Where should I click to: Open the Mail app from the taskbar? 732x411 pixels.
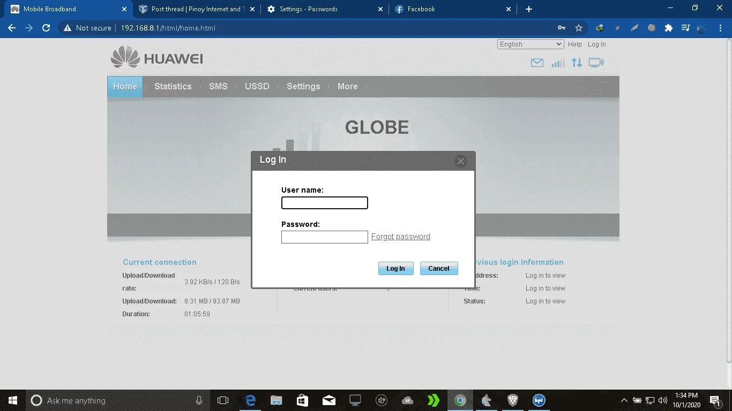click(329, 400)
